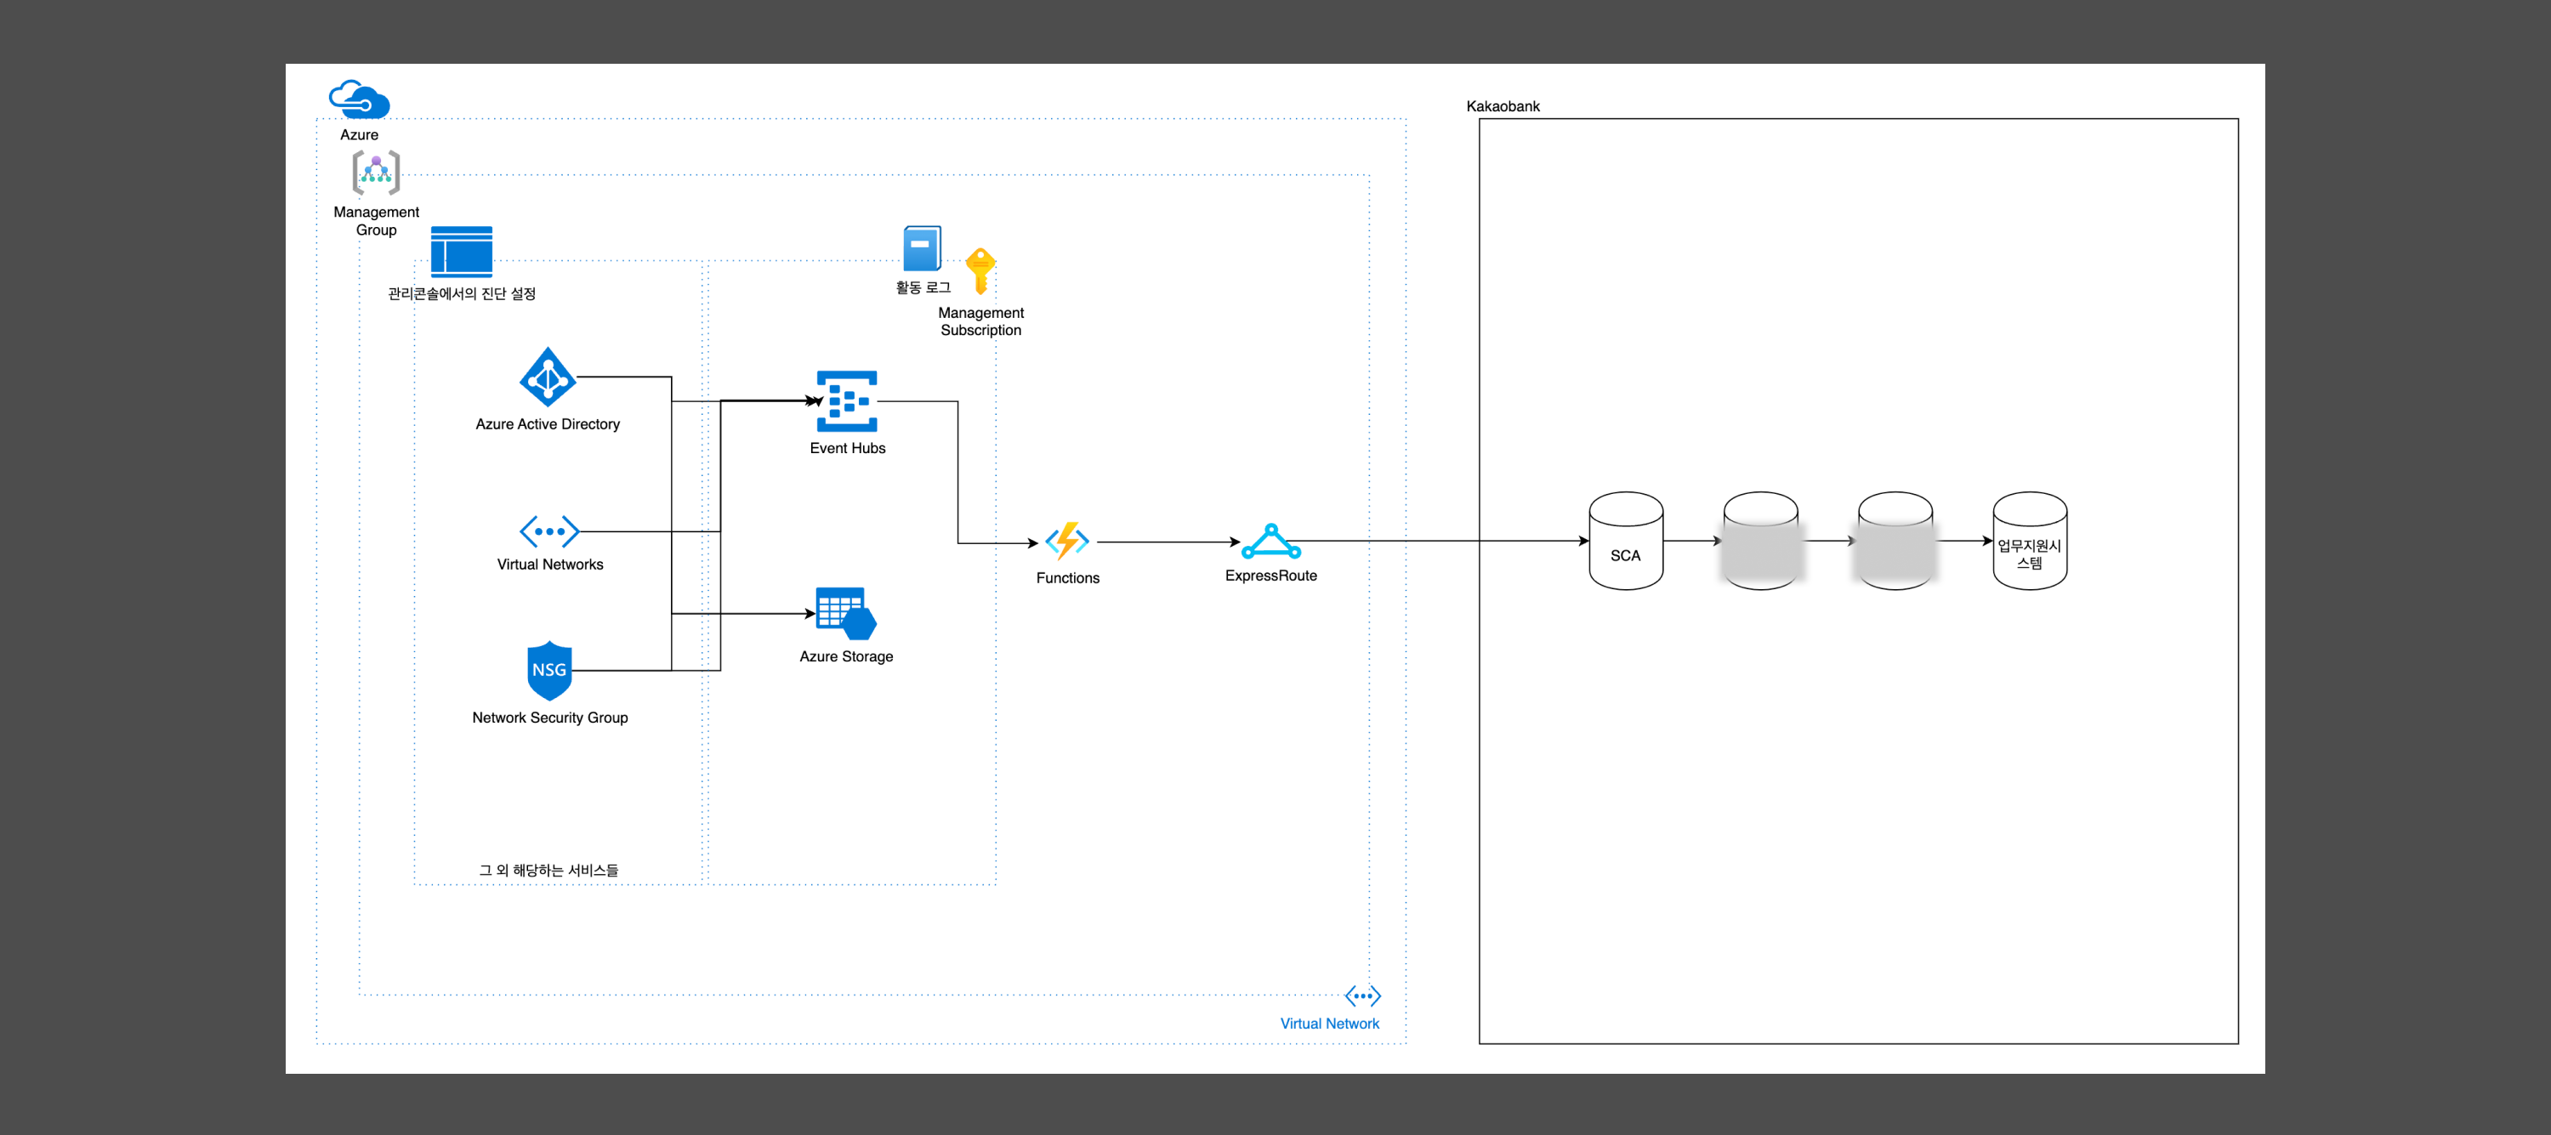This screenshot has height=1135, width=2551.
Task: Select the first blurred cylinder after SCA
Action: tap(1761, 542)
